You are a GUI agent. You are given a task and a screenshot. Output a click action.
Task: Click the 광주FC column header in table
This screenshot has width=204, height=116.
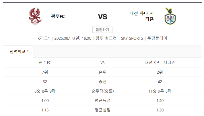pyautogui.click(x=45, y=63)
